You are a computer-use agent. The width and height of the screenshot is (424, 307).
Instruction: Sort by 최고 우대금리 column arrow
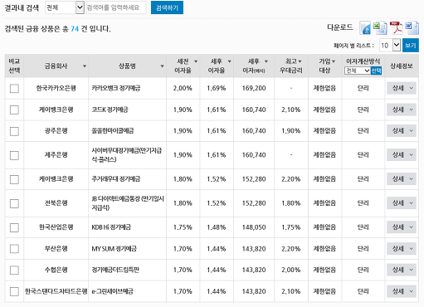[300, 61]
